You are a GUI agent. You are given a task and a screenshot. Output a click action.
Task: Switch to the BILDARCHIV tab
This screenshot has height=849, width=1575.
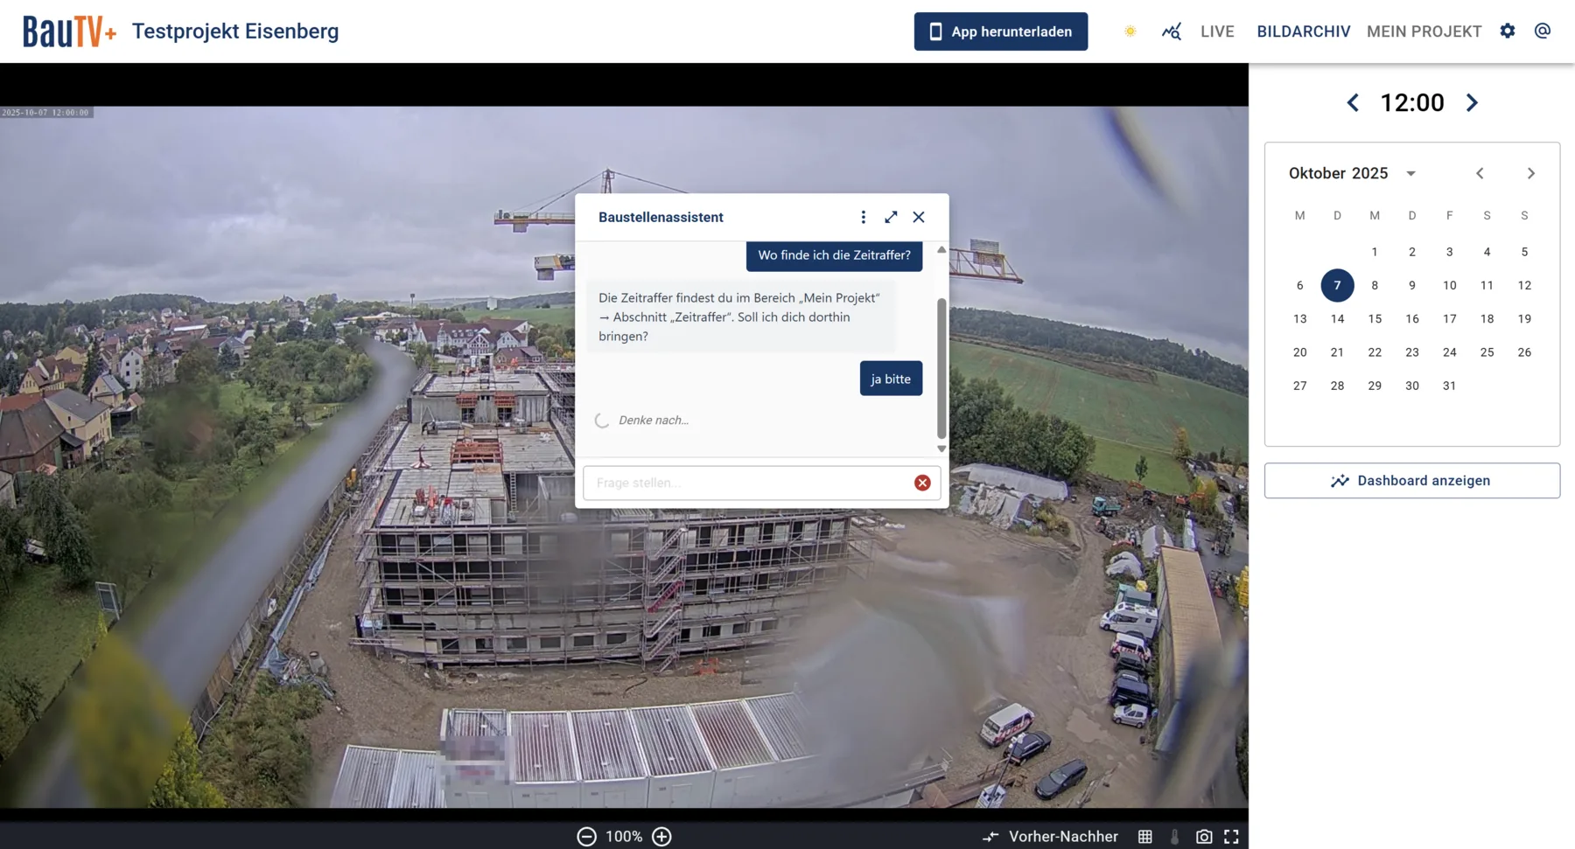1304,31
